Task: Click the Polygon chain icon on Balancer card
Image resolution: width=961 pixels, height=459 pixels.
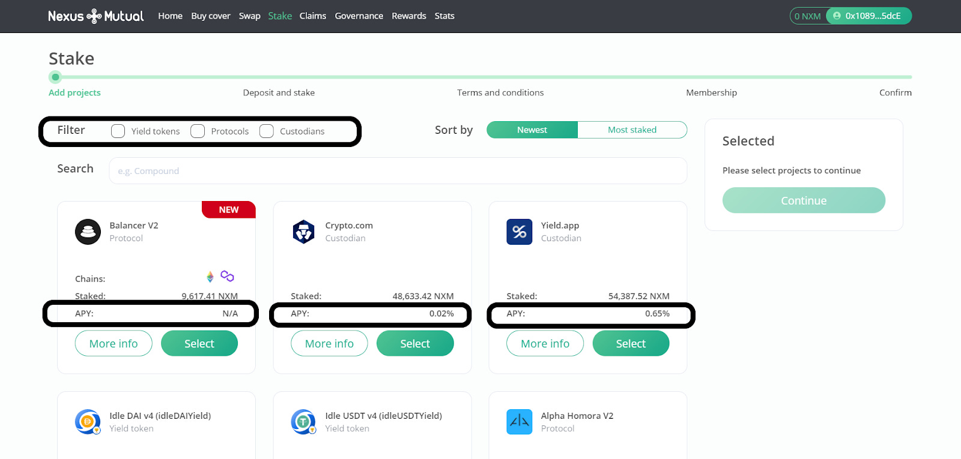Action: (x=227, y=276)
